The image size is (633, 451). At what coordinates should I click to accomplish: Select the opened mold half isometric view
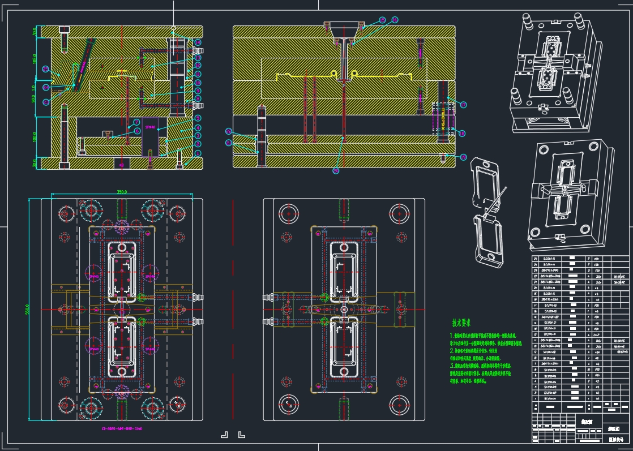point(571,195)
